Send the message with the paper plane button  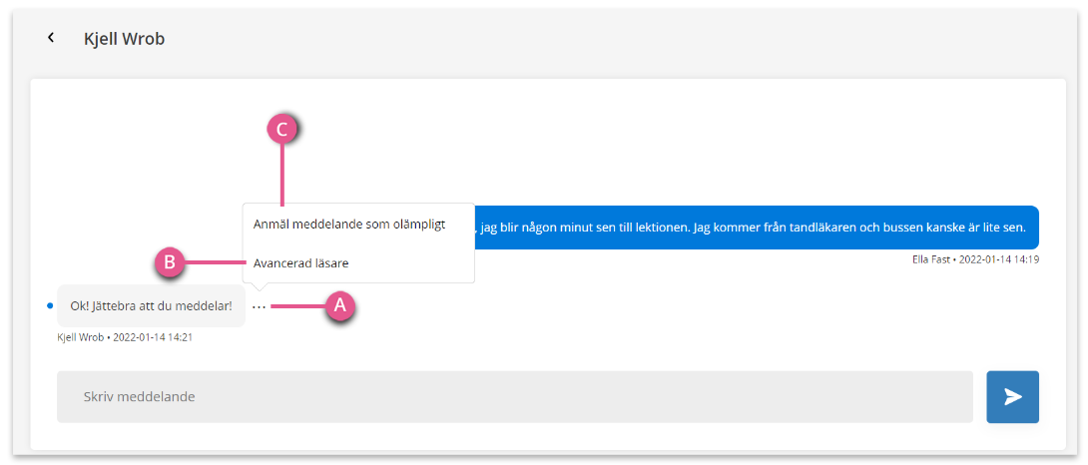(x=1012, y=397)
